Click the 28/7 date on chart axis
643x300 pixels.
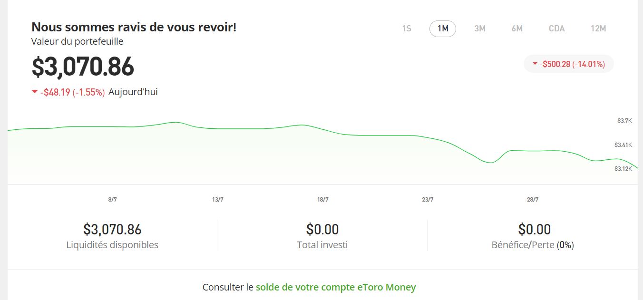533,200
